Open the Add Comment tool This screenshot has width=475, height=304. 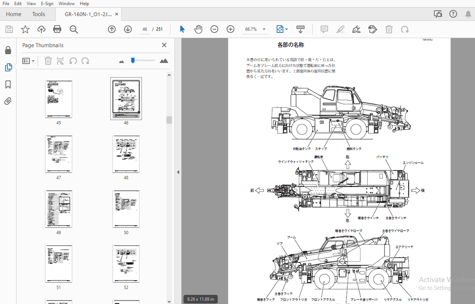click(324, 29)
